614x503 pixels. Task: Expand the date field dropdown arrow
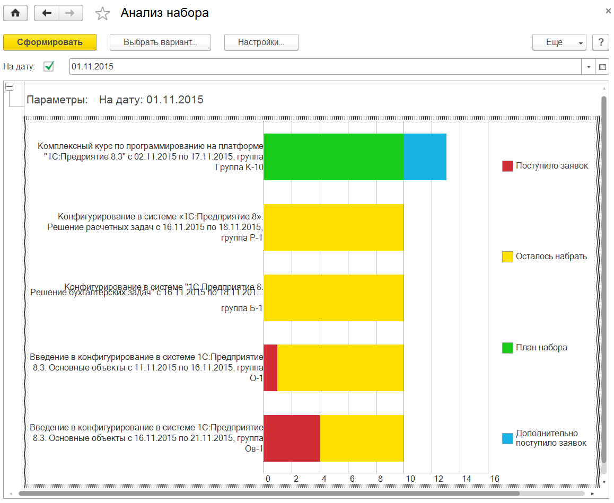pyautogui.click(x=589, y=67)
